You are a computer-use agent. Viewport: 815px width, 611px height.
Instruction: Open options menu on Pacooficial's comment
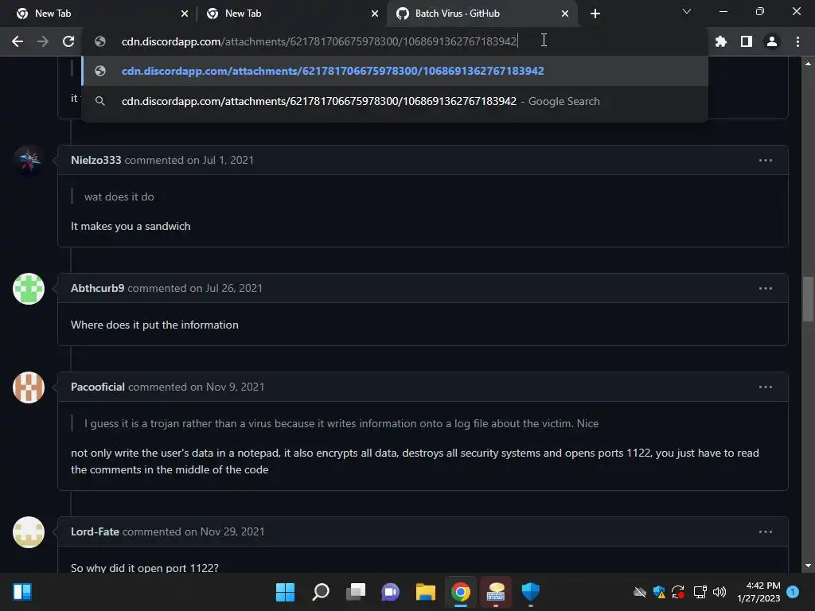(x=765, y=387)
